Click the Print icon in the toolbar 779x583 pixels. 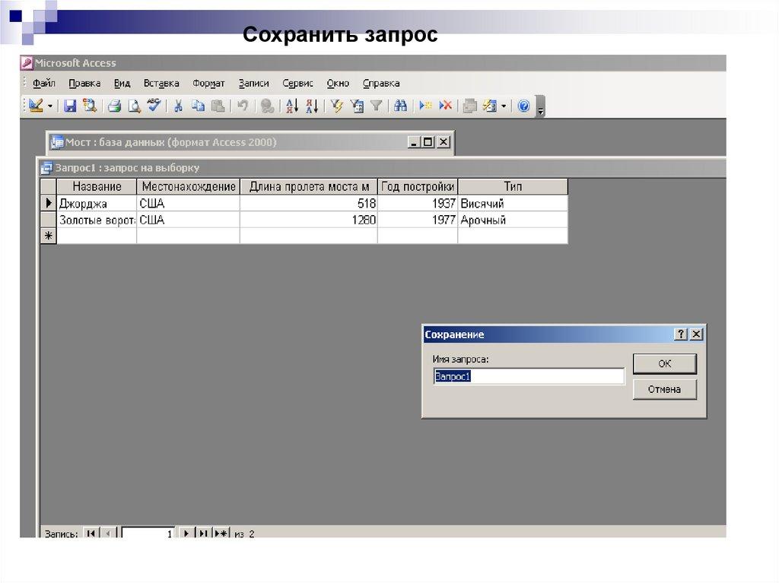(x=114, y=106)
